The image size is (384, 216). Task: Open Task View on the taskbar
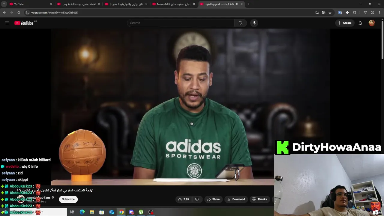pos(72,212)
